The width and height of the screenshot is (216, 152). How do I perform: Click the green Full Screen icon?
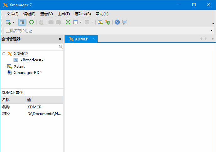coord(68,22)
